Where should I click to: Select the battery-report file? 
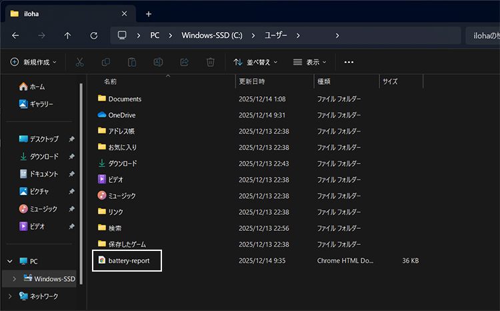point(133,261)
